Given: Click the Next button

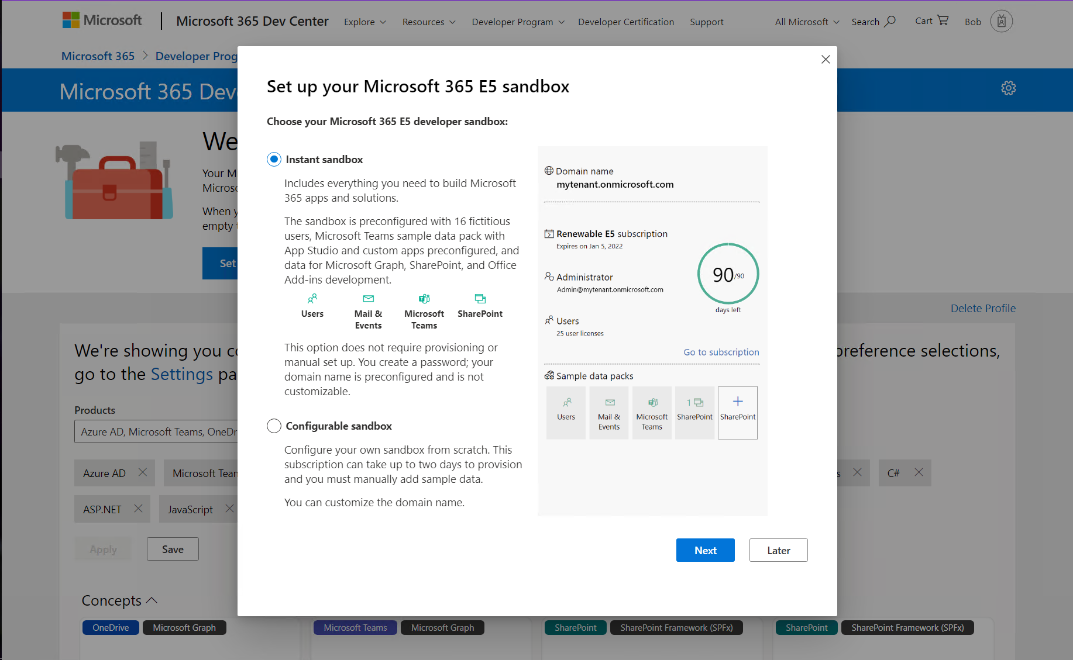Looking at the screenshot, I should [x=706, y=550].
